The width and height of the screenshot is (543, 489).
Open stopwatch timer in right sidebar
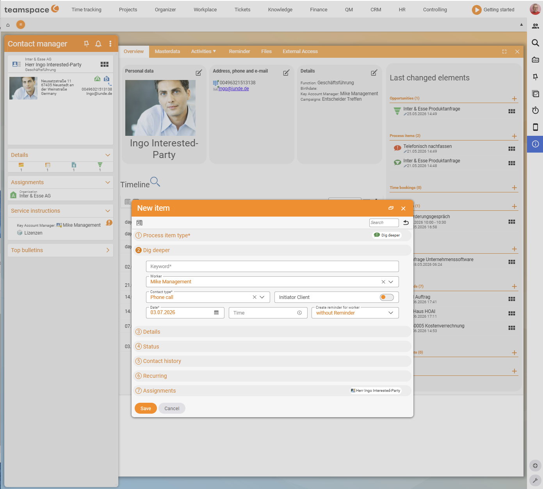536,110
